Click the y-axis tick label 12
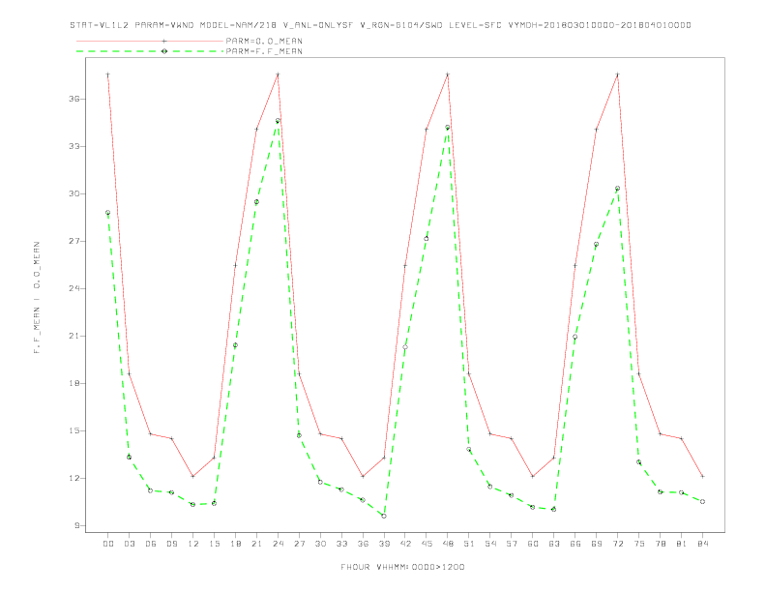766x592 pixels. 74,478
